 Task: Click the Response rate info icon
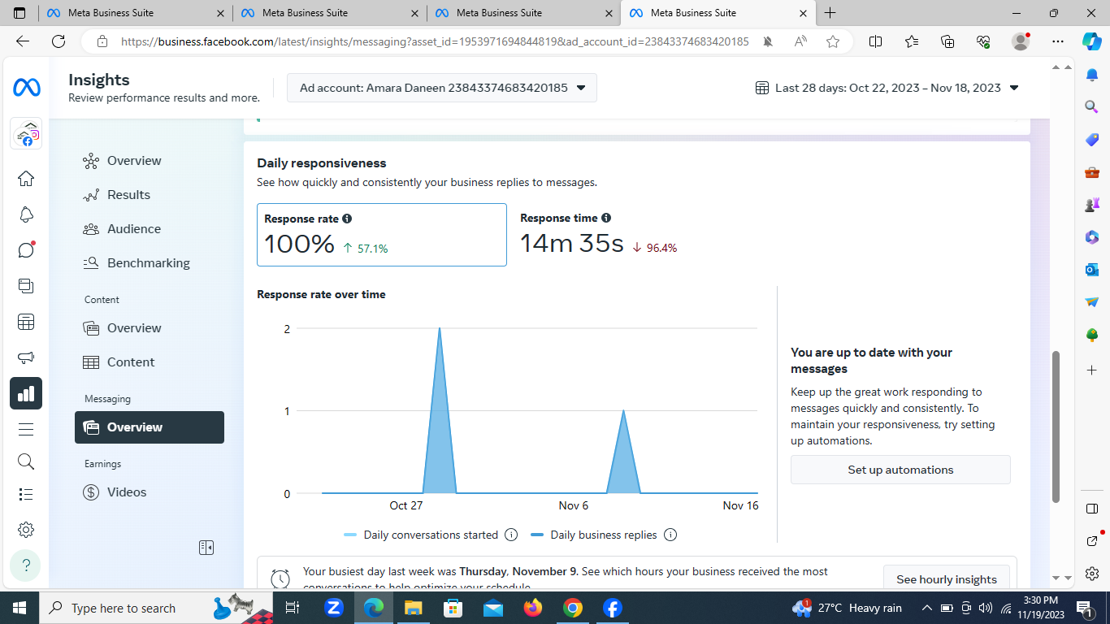[347, 219]
